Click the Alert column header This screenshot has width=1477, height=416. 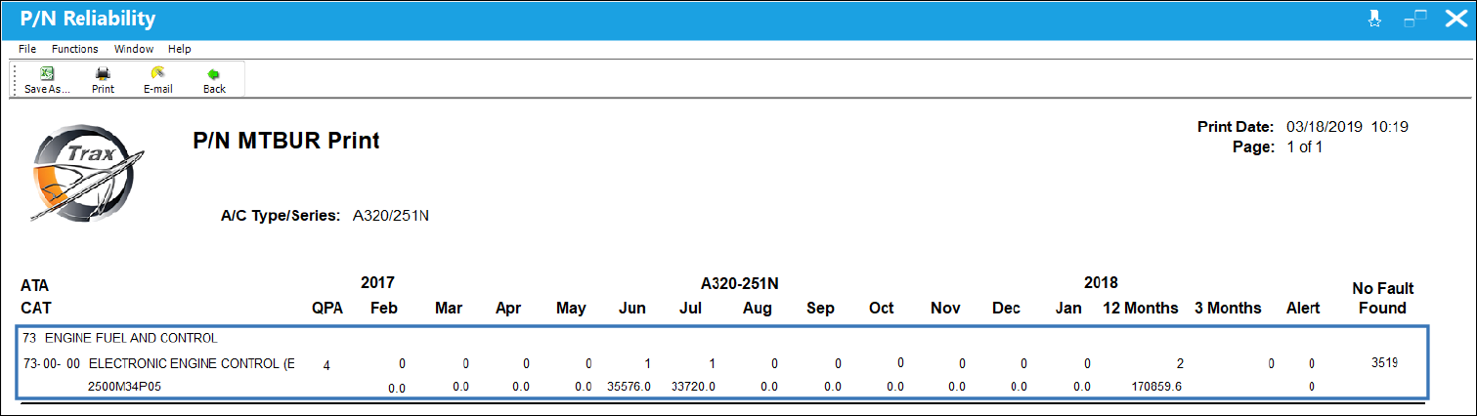1303,308
